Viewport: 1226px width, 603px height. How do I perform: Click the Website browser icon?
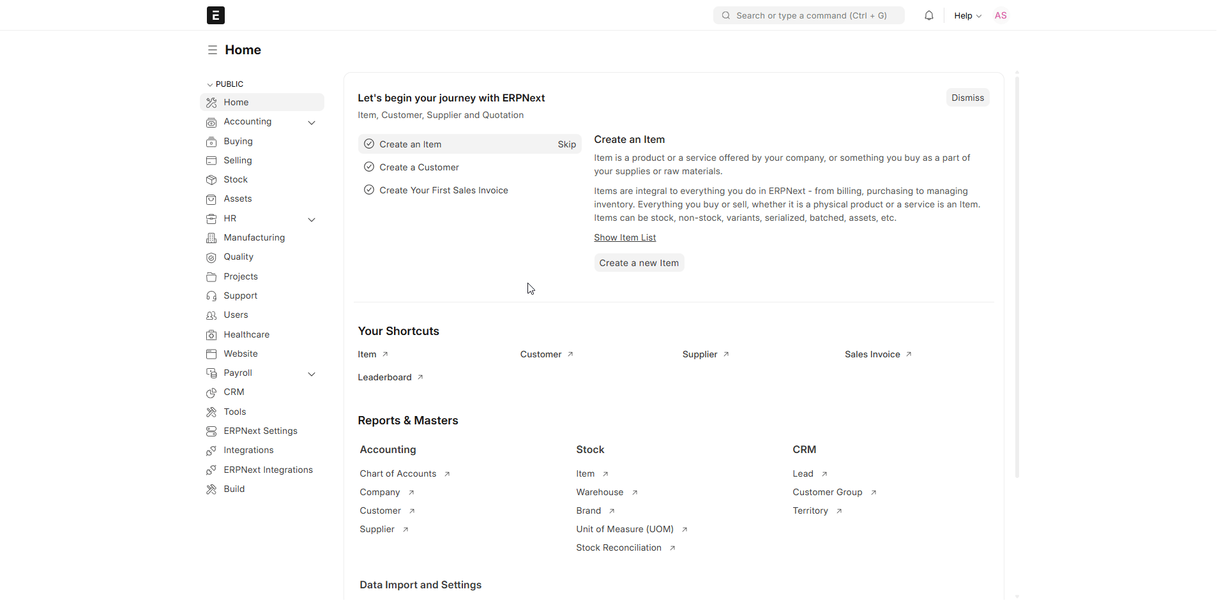[211, 354]
